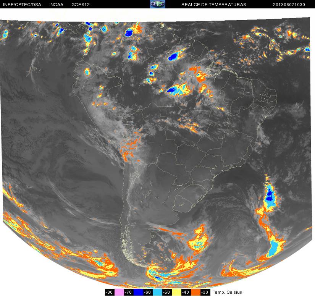The image size is (315, 296).
Task: Click the GOES12 satellite label
Action: coord(81,5)
